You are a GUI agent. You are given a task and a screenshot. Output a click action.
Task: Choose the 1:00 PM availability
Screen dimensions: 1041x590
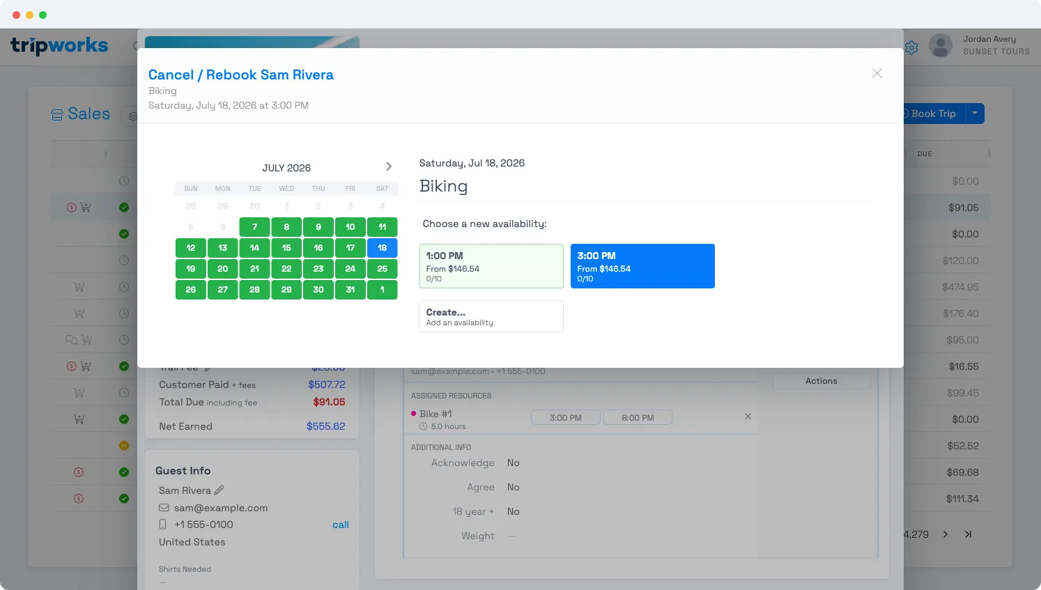[491, 266]
